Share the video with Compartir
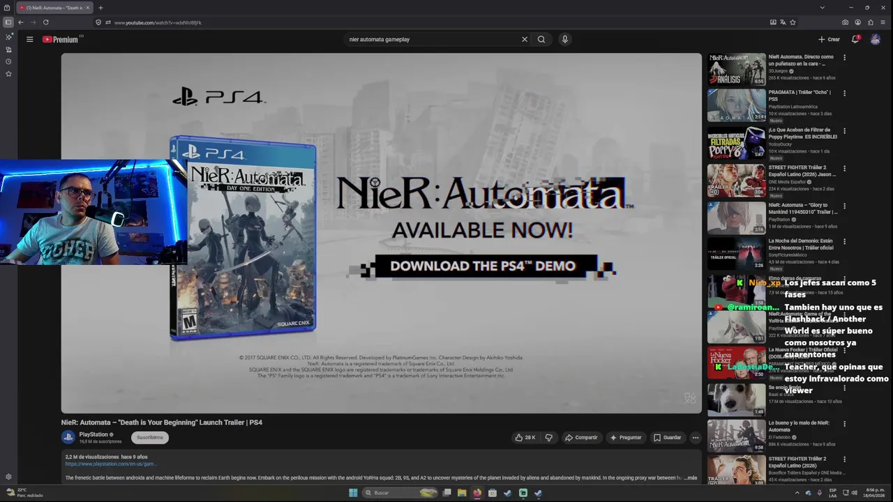This screenshot has width=893, height=502. (581, 437)
